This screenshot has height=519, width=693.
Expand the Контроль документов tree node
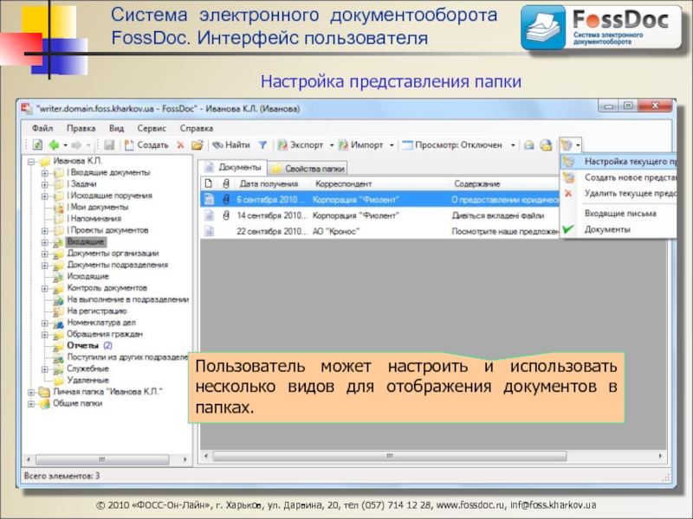coord(45,289)
